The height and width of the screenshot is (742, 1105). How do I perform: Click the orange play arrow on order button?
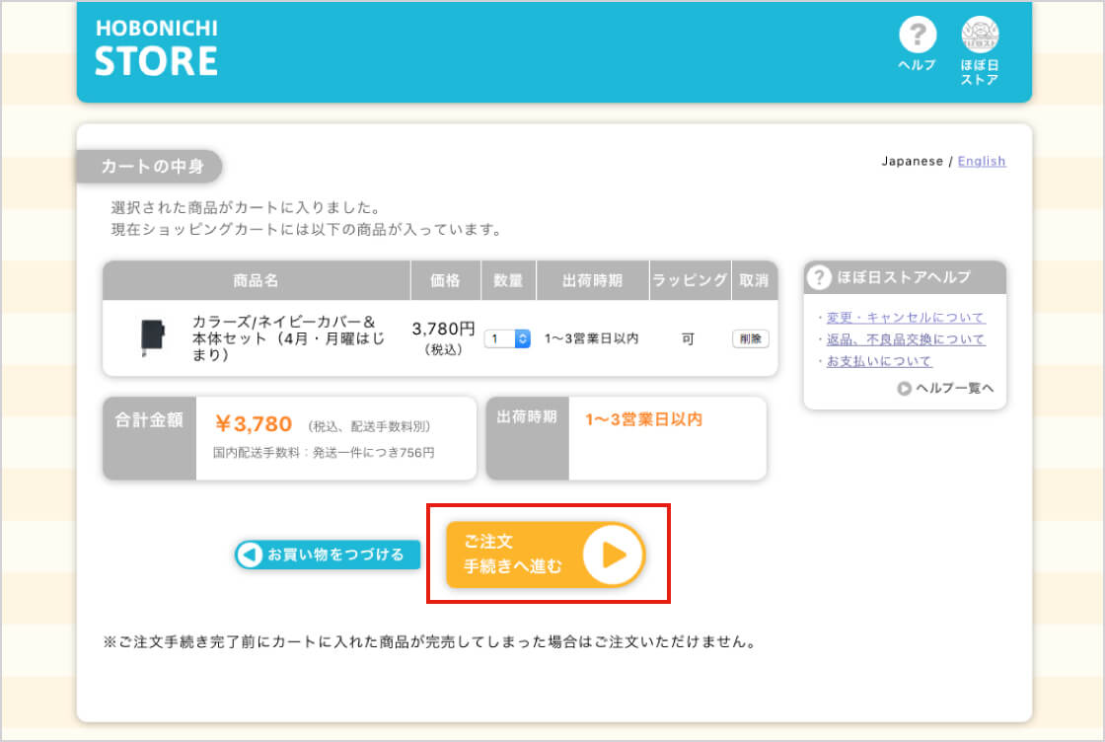[613, 555]
